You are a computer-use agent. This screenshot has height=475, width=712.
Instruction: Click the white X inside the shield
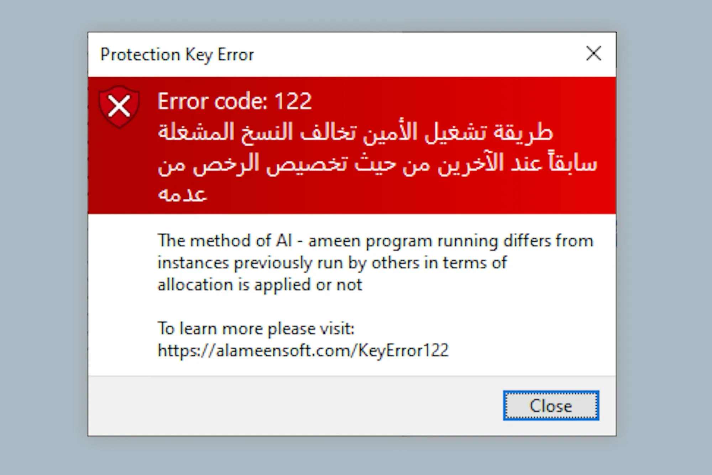(x=119, y=106)
